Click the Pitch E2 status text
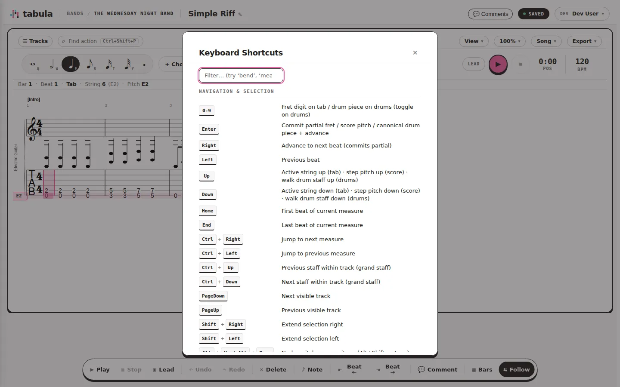The image size is (620, 387). pos(138,84)
